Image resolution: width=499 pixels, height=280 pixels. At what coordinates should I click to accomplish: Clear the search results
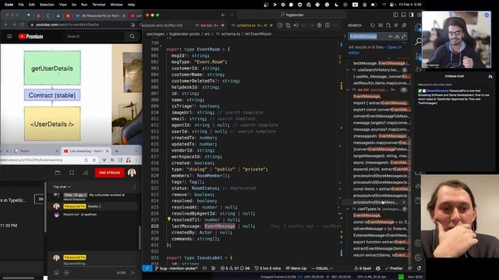pos(380,25)
